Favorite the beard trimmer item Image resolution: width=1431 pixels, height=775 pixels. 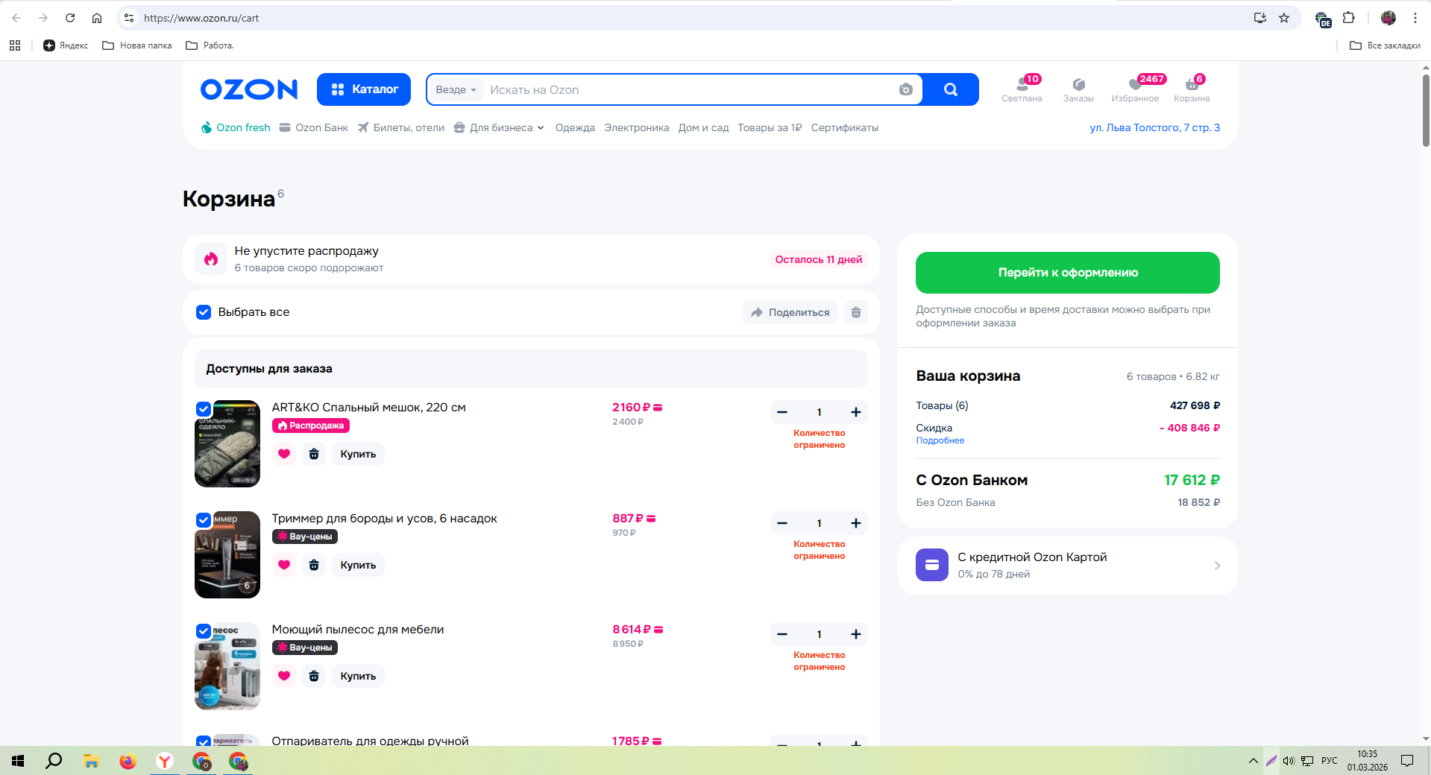click(x=284, y=565)
